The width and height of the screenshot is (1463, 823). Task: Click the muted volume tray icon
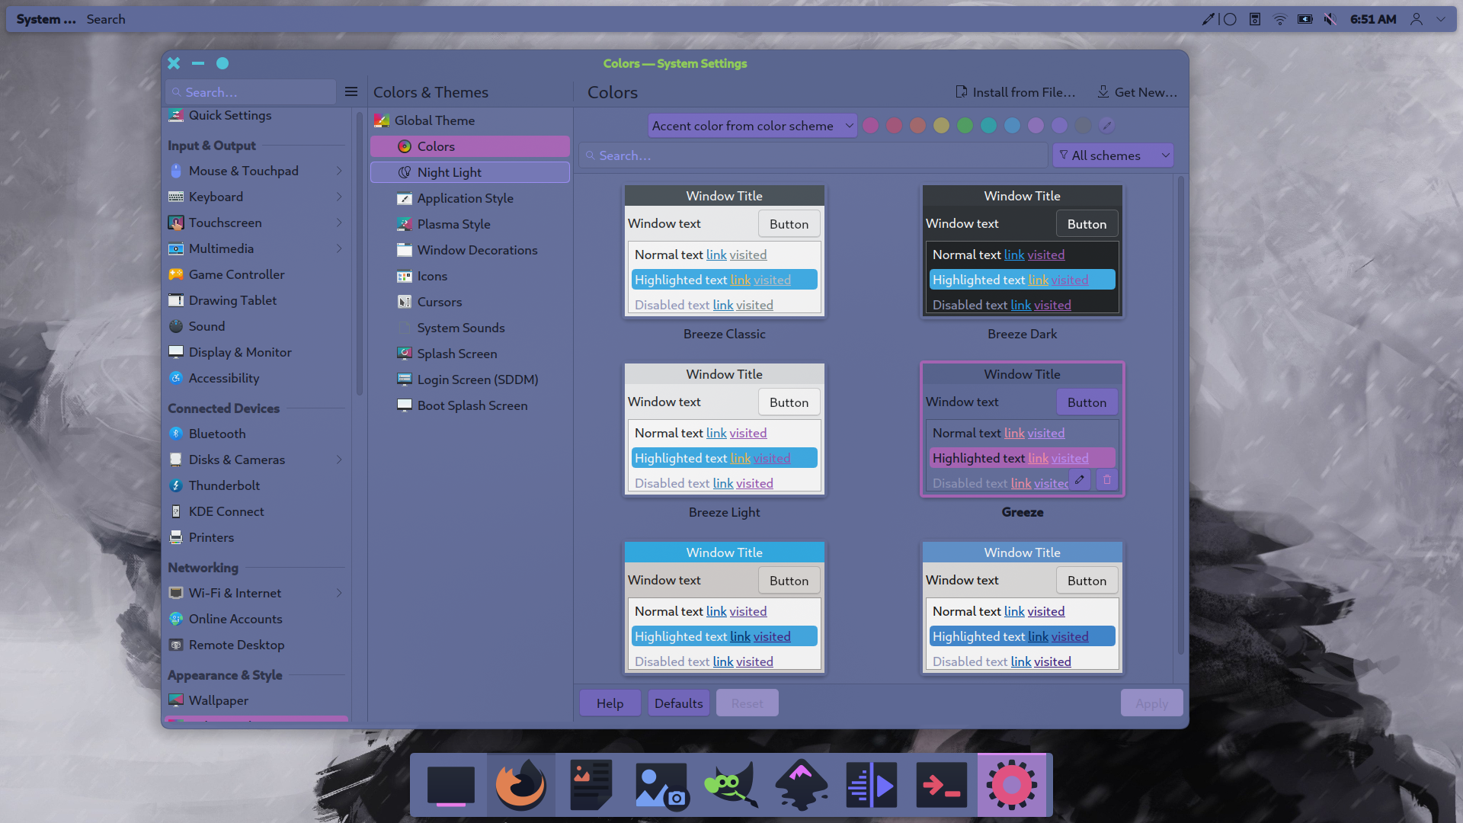point(1330,19)
